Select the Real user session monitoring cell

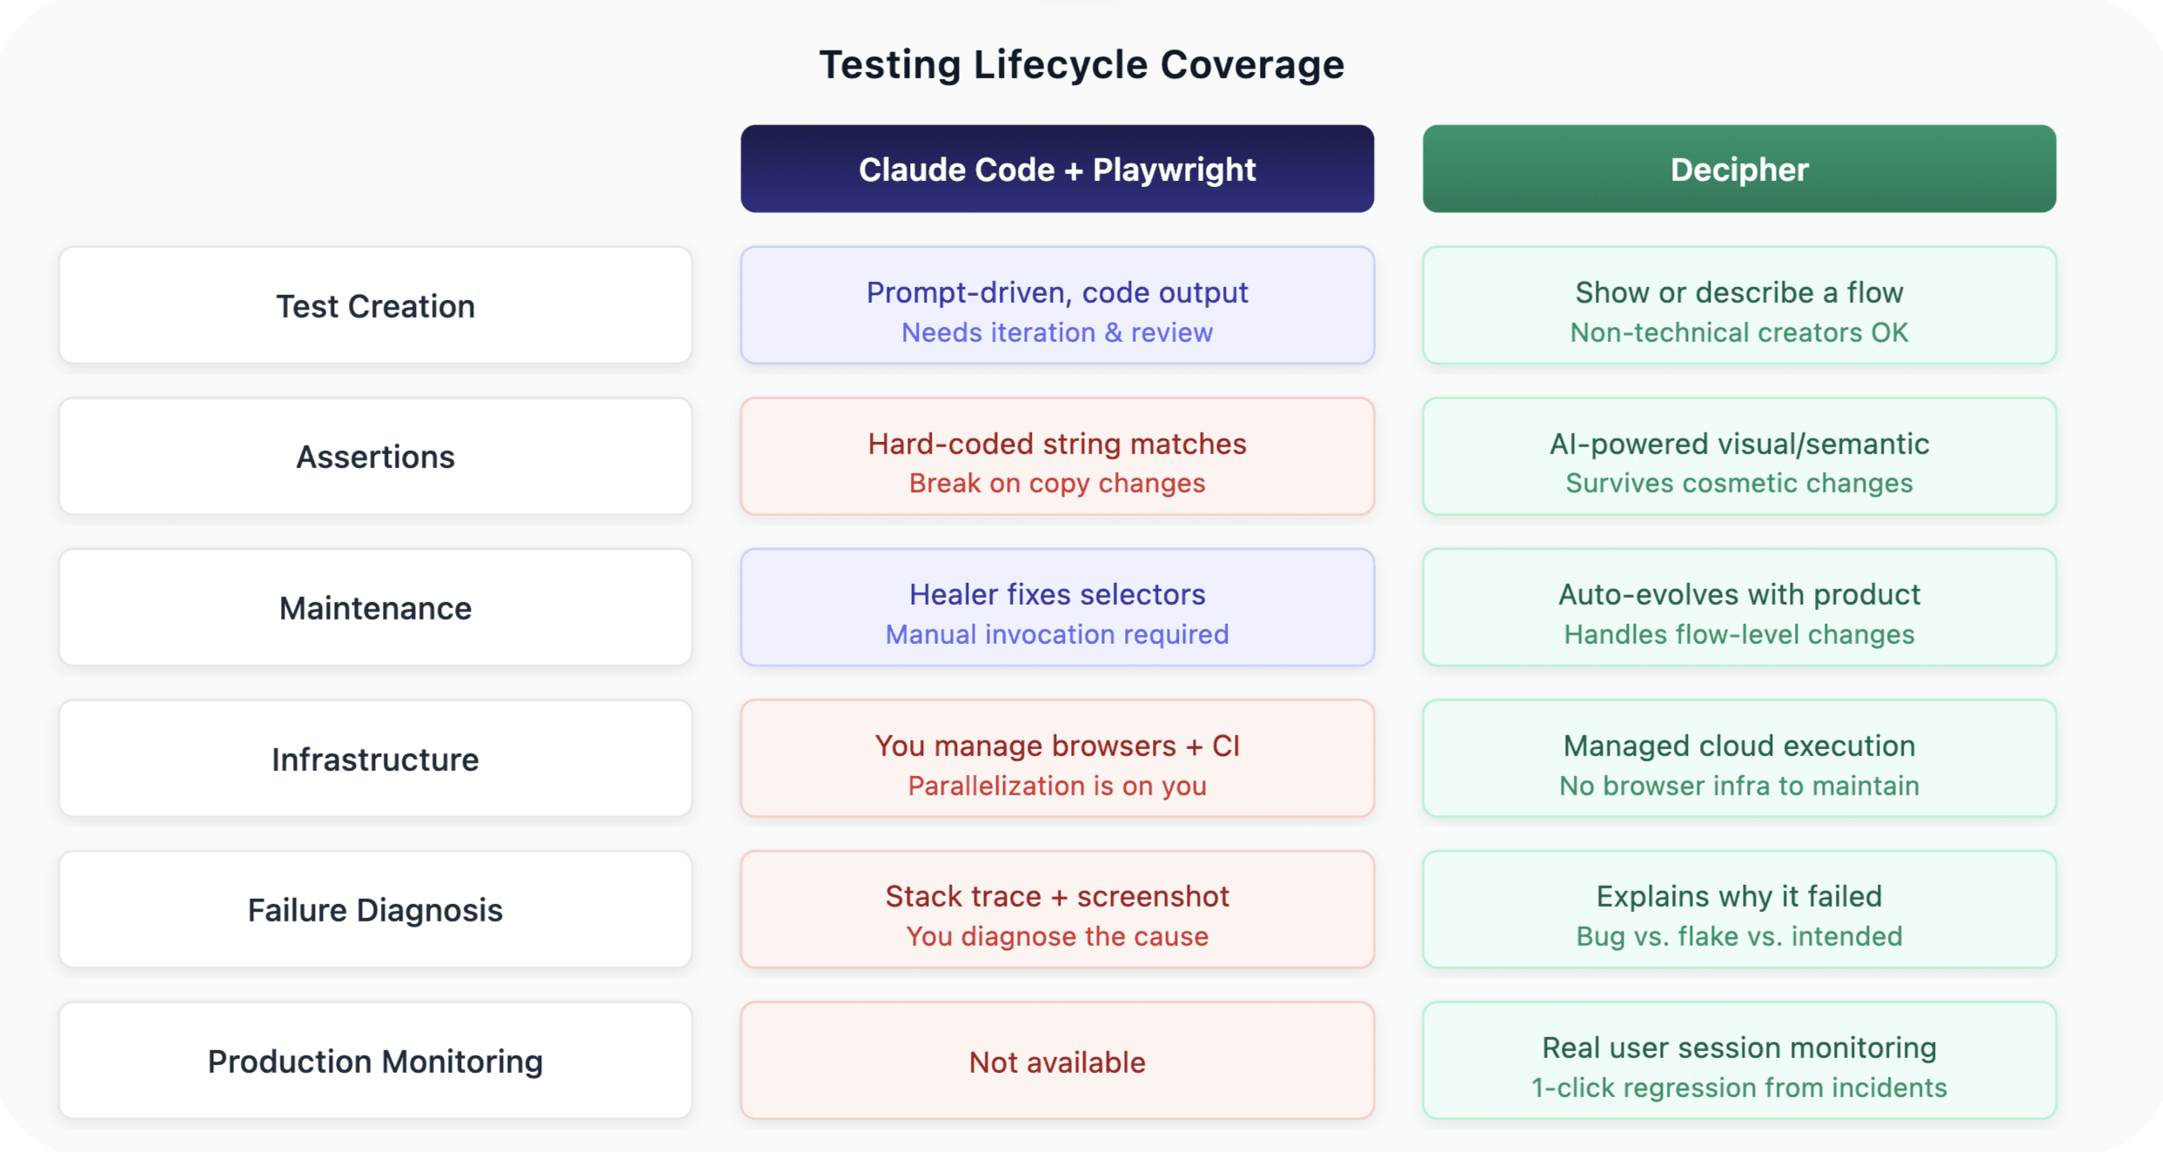(1739, 1061)
